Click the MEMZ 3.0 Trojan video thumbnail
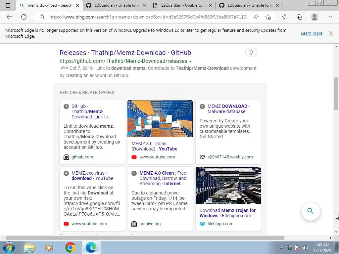The width and height of the screenshot is (339, 254). pyautogui.click(x=160, y=119)
